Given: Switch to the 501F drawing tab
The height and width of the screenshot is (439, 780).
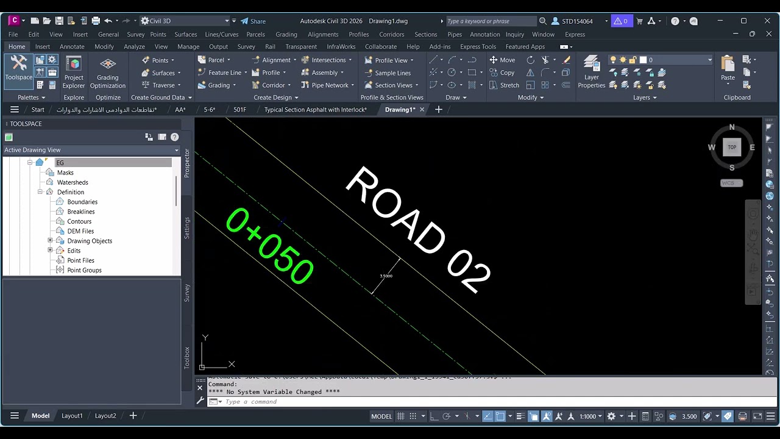Looking at the screenshot, I should [x=240, y=110].
